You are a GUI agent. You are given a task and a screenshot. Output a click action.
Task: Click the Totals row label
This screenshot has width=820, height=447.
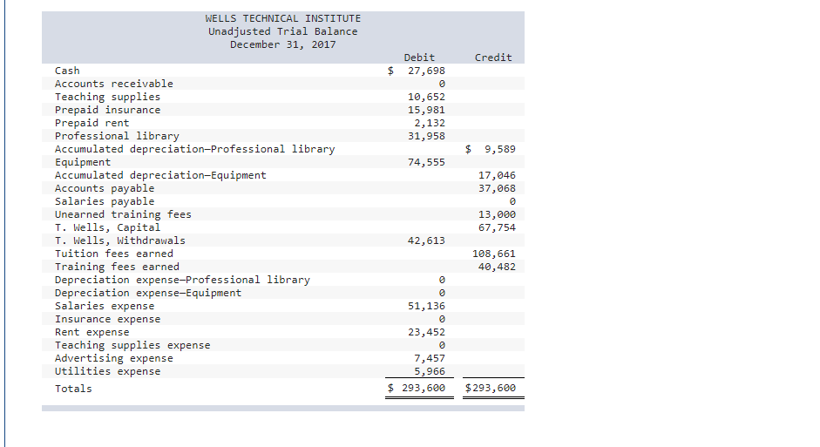click(x=73, y=389)
